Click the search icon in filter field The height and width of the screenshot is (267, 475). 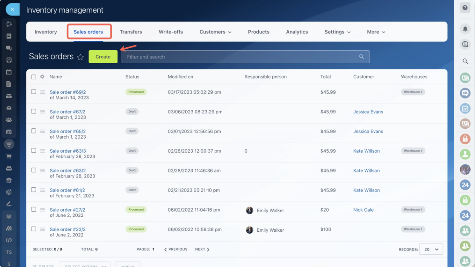361,57
